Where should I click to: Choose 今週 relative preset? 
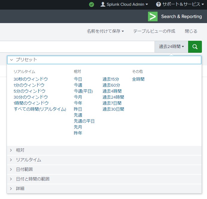tap(78, 85)
